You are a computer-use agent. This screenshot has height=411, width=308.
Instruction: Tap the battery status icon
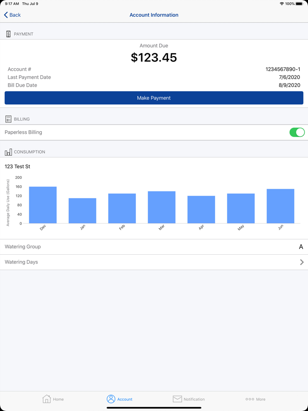299,4
